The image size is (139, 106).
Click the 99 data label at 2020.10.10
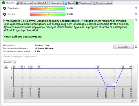pos(123,67)
